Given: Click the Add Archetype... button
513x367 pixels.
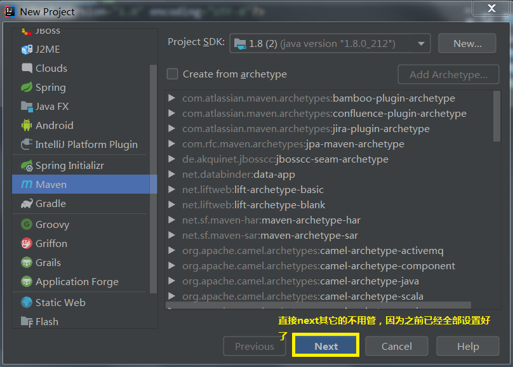Looking at the screenshot, I should pos(448,74).
